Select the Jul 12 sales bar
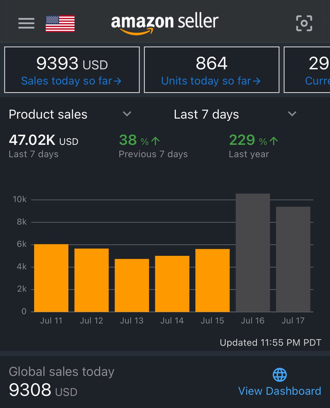This screenshot has width=330, height=408. (91, 280)
